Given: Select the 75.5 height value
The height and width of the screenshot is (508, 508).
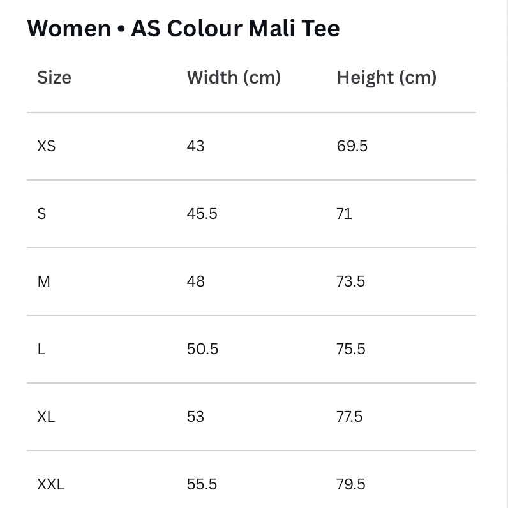Looking at the screenshot, I should (350, 349).
